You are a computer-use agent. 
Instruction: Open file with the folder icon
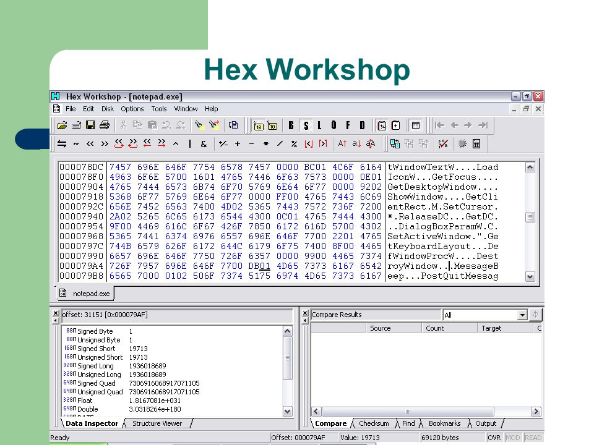pyautogui.click(x=62, y=125)
